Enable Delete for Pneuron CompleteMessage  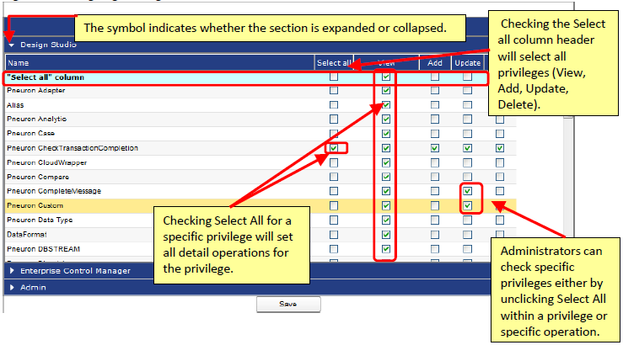point(500,191)
